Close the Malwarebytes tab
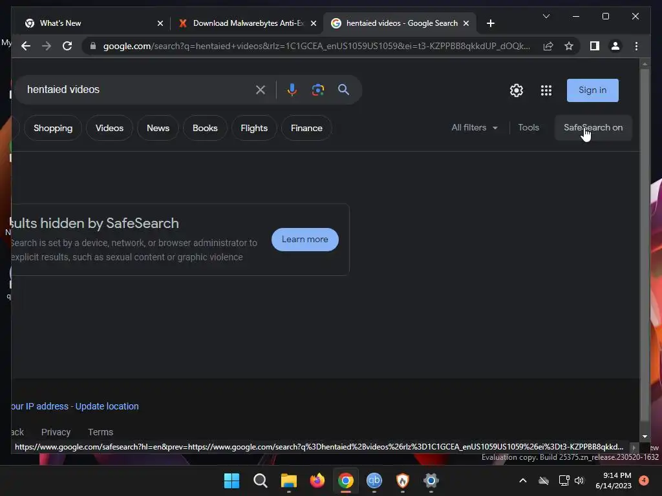 click(x=314, y=23)
